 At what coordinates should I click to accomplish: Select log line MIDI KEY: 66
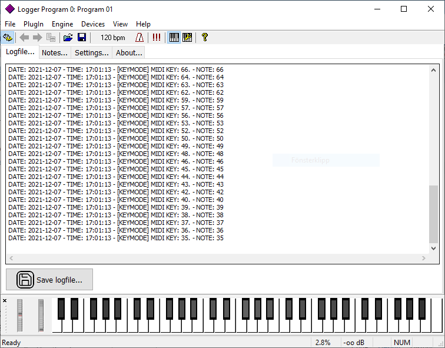click(116, 69)
